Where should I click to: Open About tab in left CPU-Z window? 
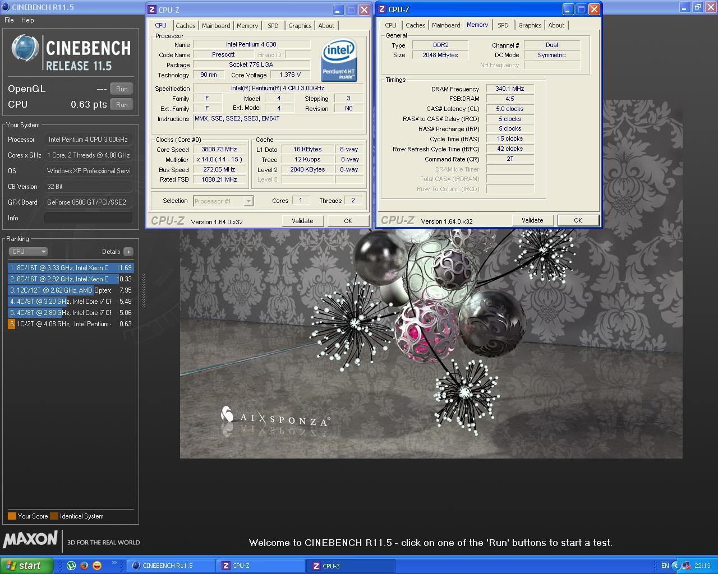coord(326,26)
